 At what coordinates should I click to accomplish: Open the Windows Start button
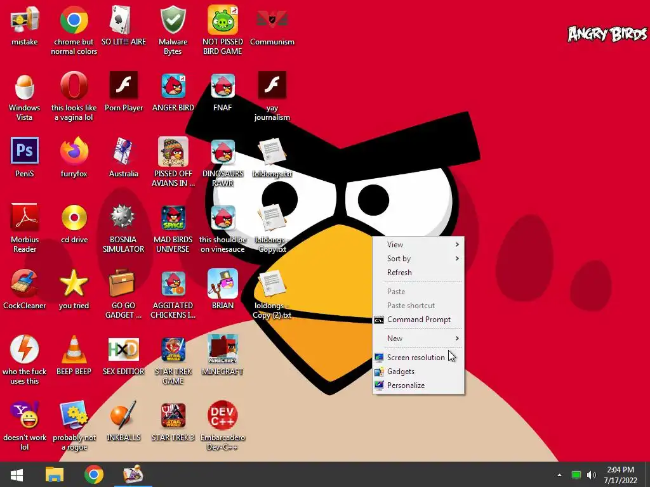(x=17, y=474)
